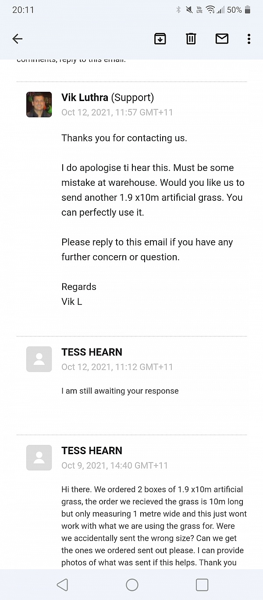263x600 pixels.
Task: Tap second Tess Hearn avatar placeholder
Action: point(39,458)
